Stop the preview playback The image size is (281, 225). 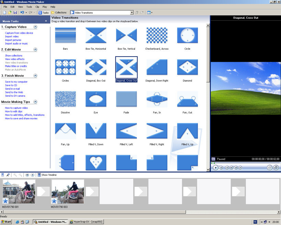(221, 168)
